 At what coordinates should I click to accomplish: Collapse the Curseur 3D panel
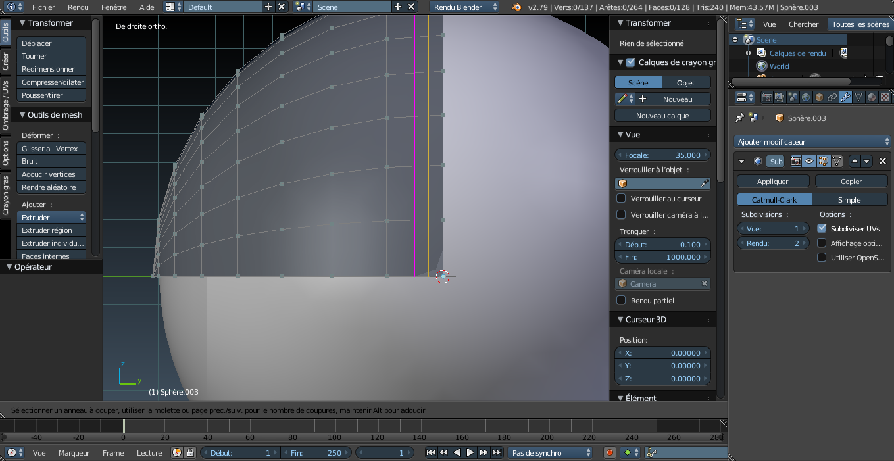pos(620,319)
